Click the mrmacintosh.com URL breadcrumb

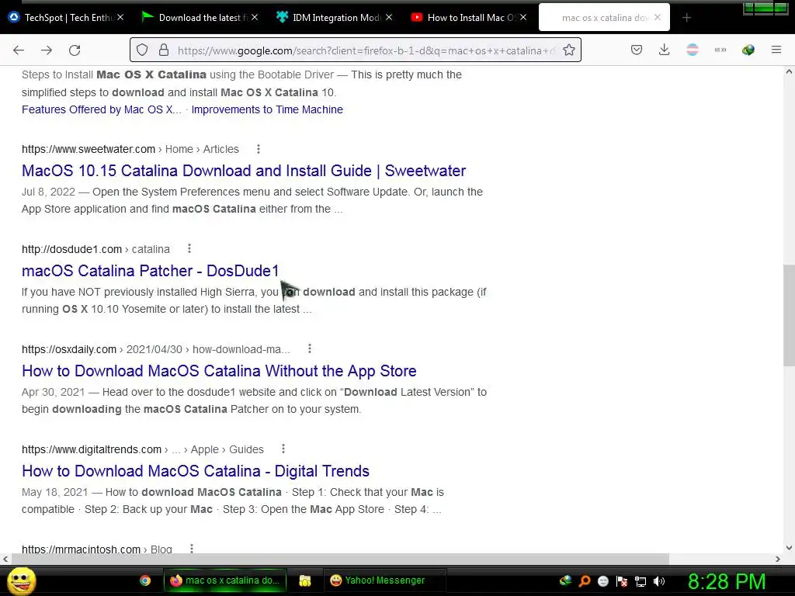[97, 549]
